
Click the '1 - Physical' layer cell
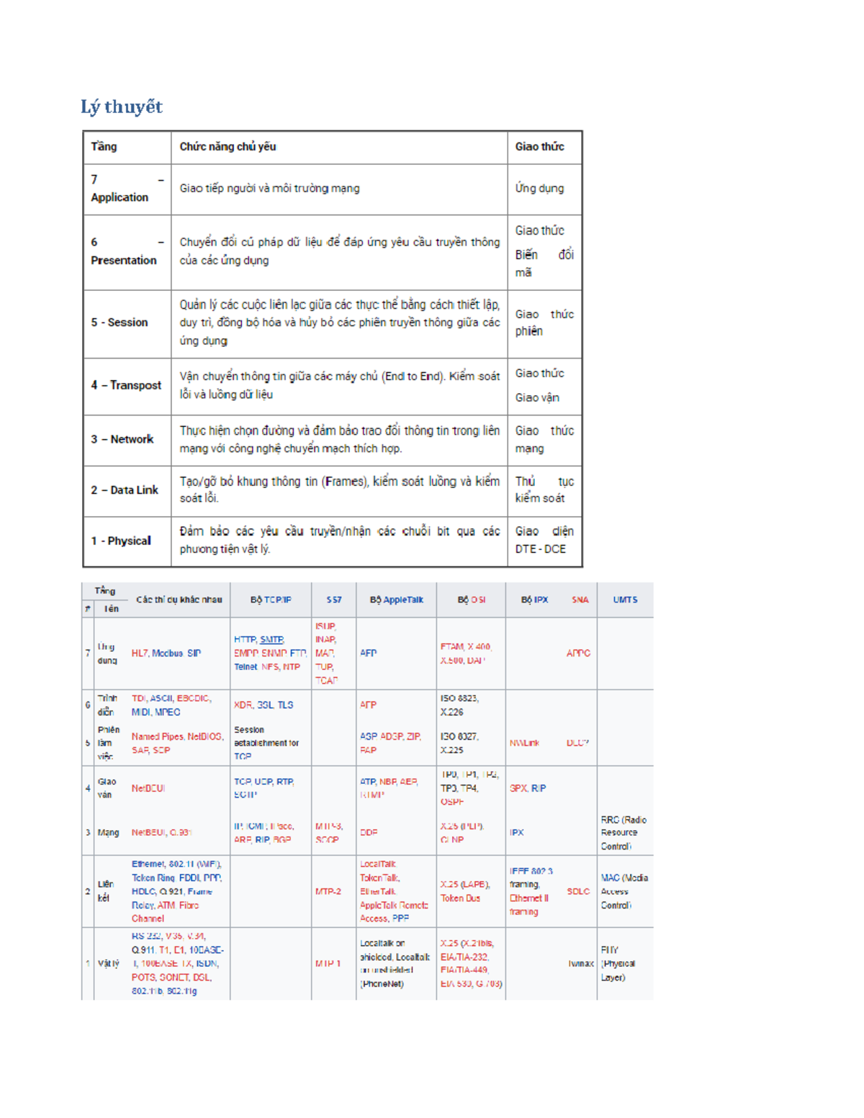click(x=121, y=541)
